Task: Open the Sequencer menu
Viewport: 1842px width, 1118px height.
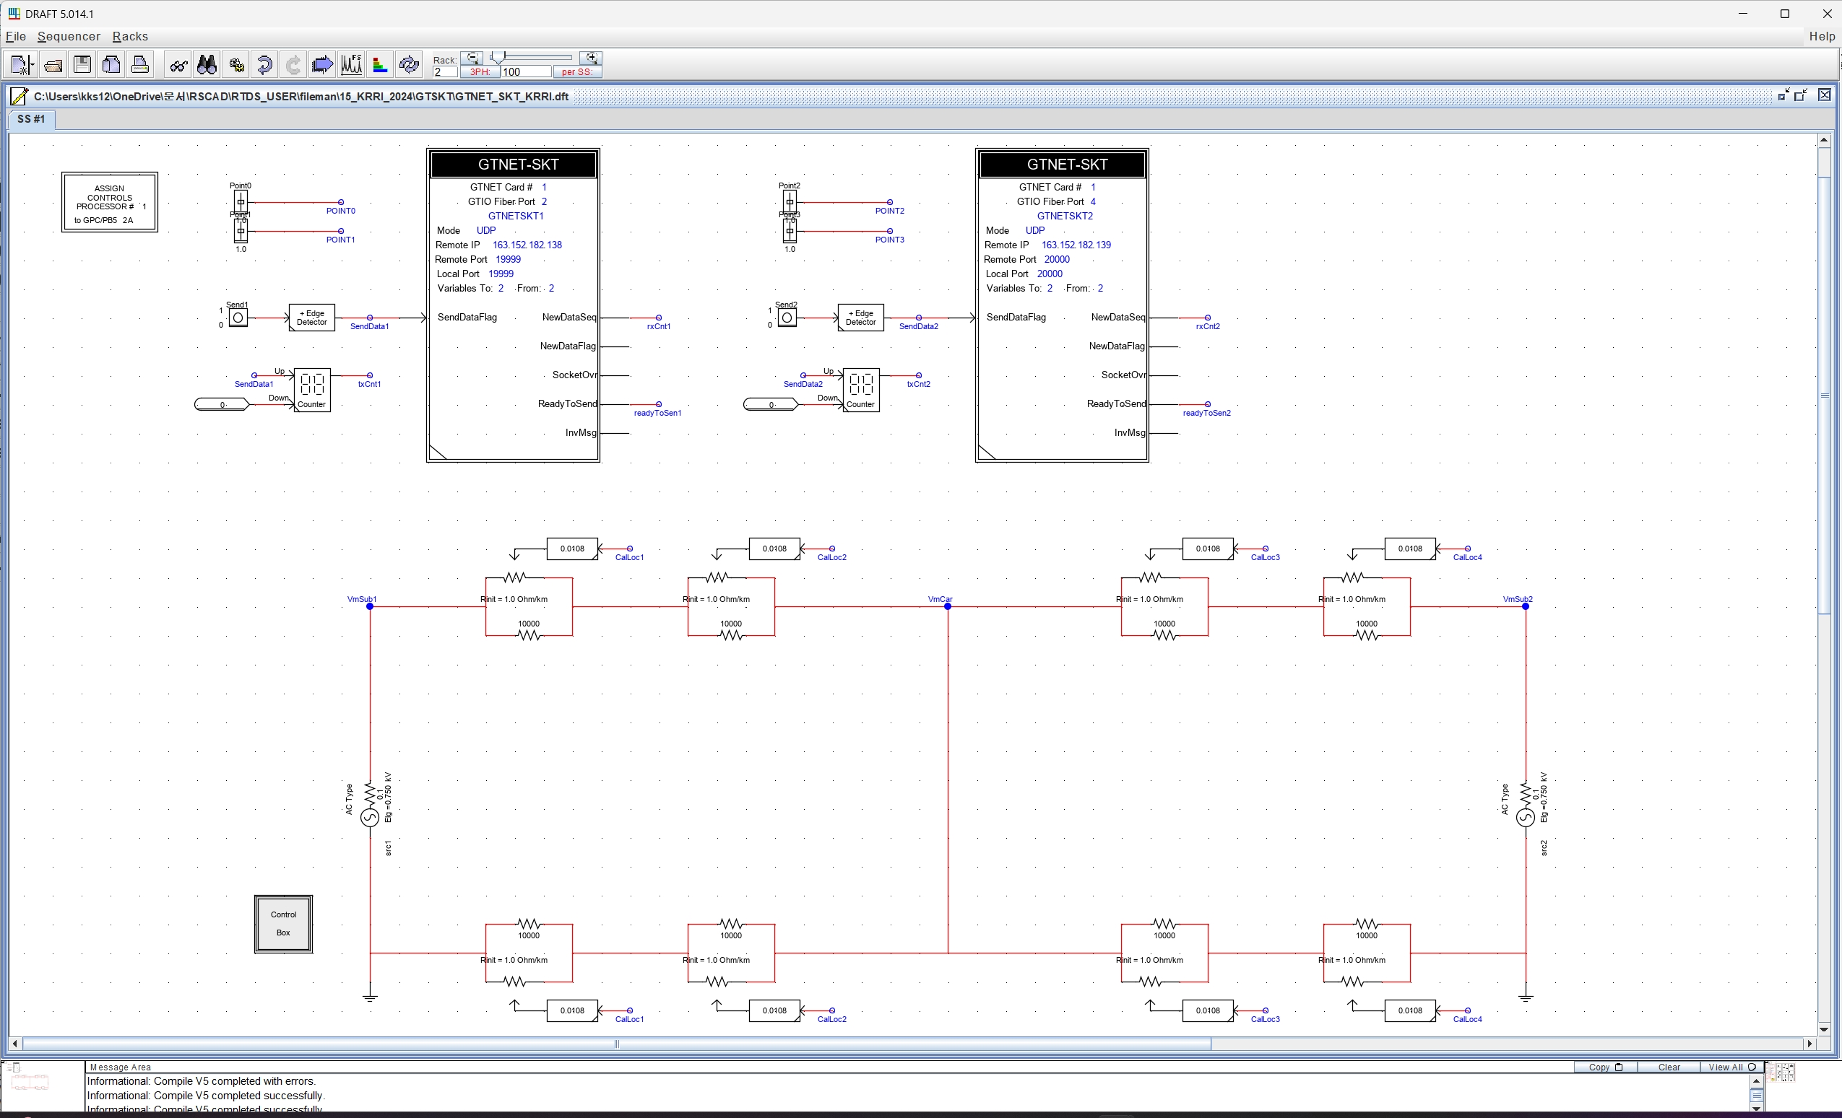Action: tap(68, 36)
